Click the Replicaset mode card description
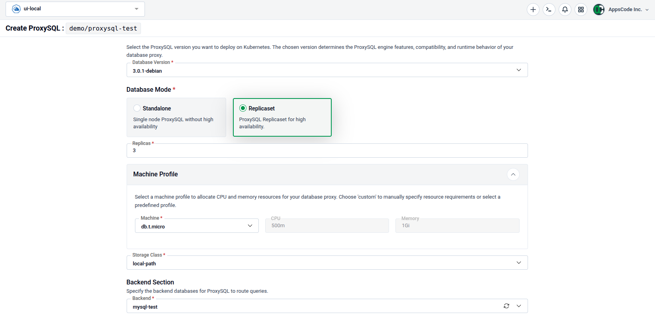This screenshot has width=655, height=317. [x=272, y=123]
